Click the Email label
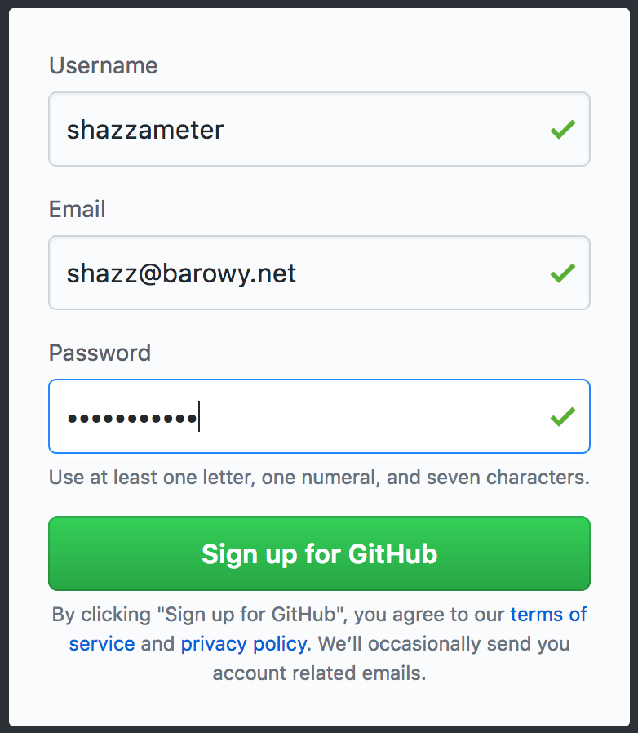Viewport: 638px width, 733px height. [77, 209]
